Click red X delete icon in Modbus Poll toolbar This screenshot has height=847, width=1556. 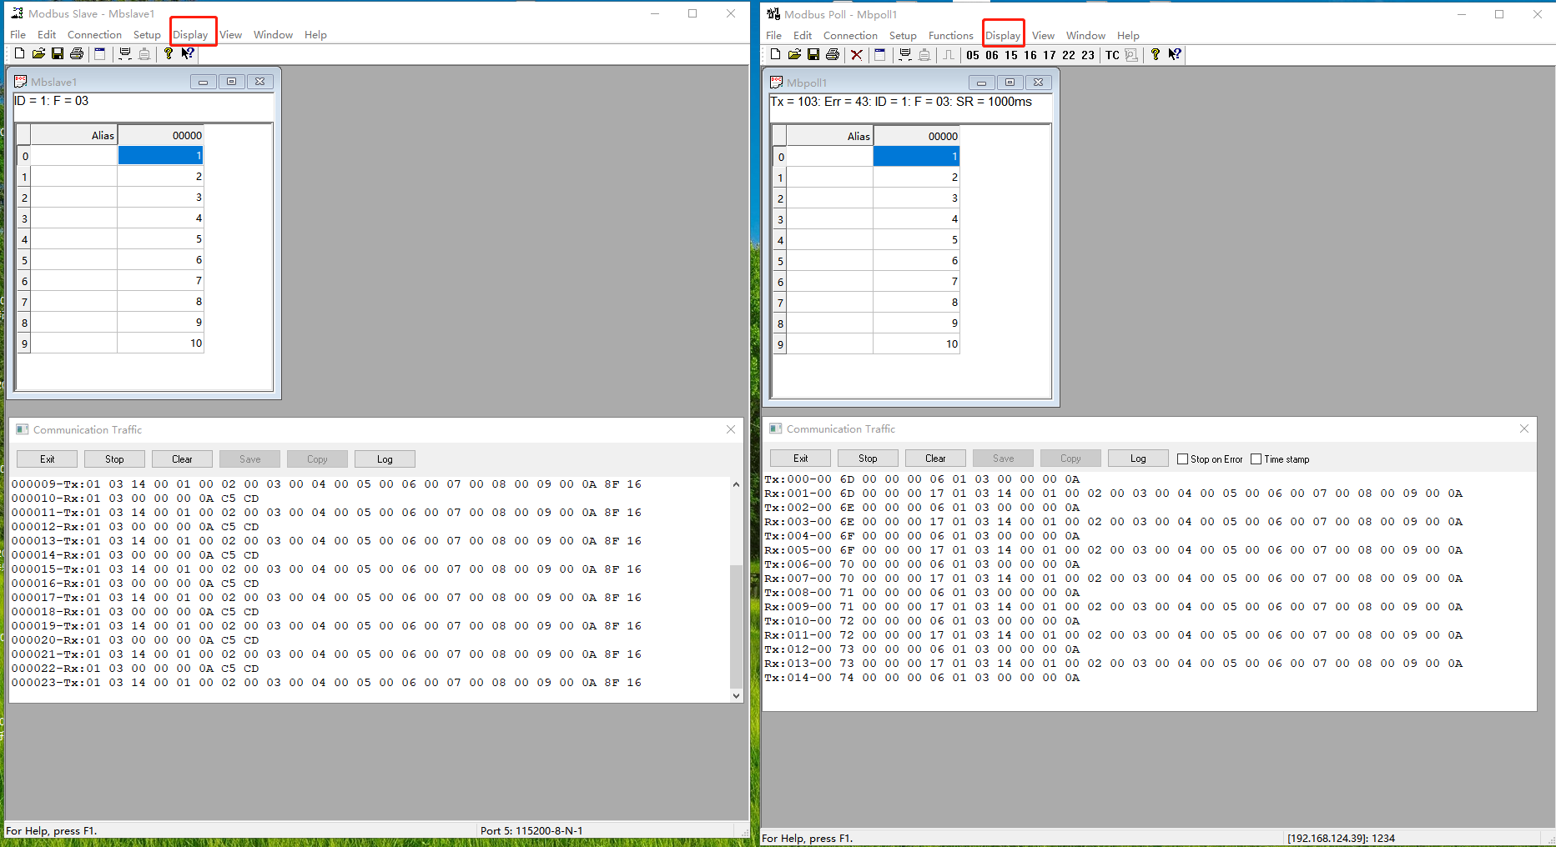(x=856, y=54)
